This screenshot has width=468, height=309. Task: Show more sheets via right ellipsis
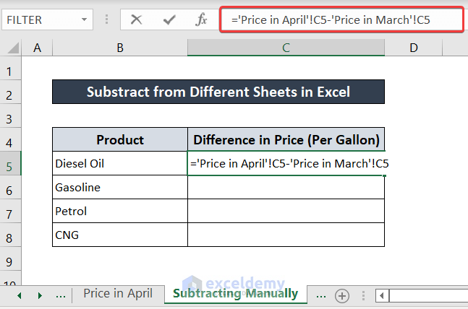319,295
